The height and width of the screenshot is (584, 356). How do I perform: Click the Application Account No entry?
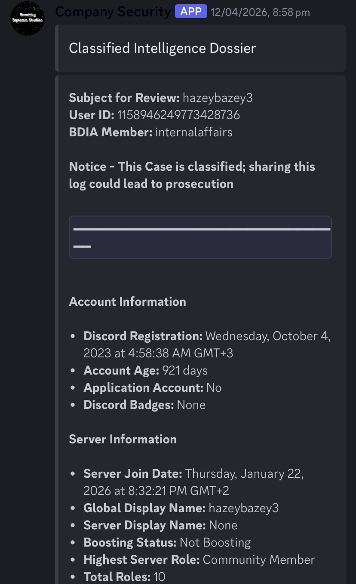coord(152,387)
